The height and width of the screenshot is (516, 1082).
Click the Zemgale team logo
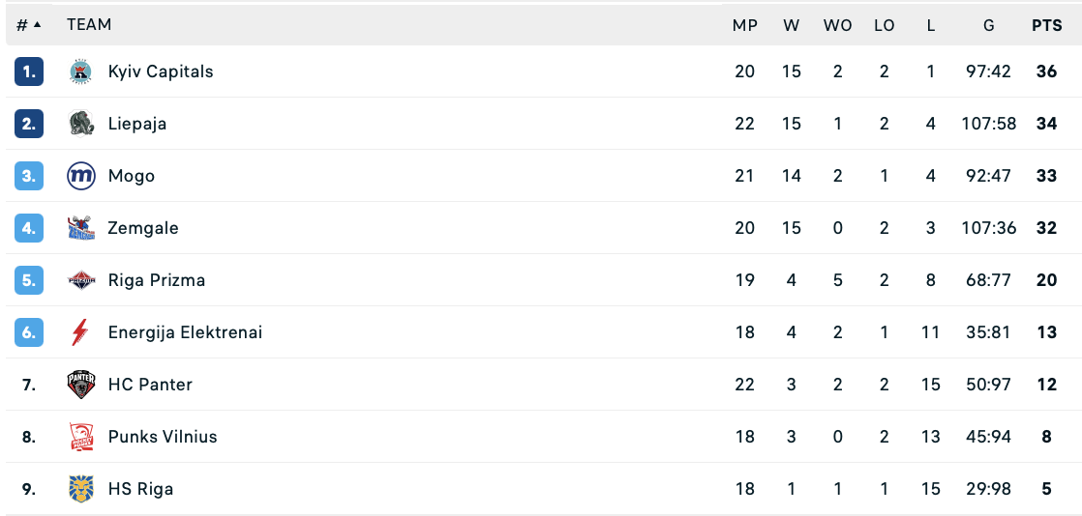pos(80,228)
